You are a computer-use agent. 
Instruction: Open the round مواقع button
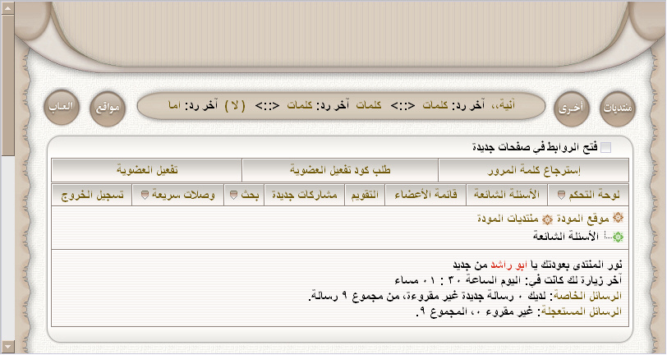click(x=107, y=108)
